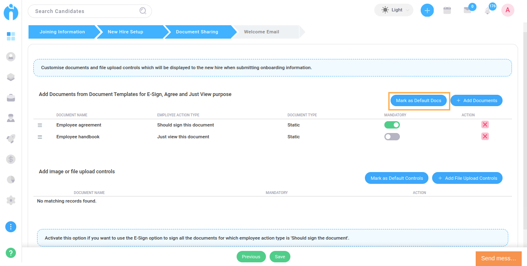Select the 'Employee agreement' name cell
The image size is (527, 266).
click(x=79, y=125)
